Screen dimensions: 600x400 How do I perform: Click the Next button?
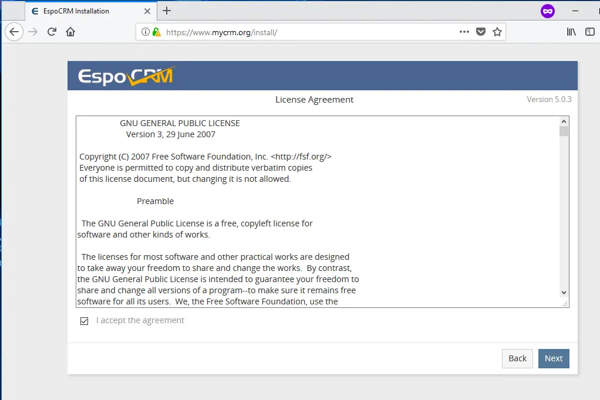(x=554, y=358)
